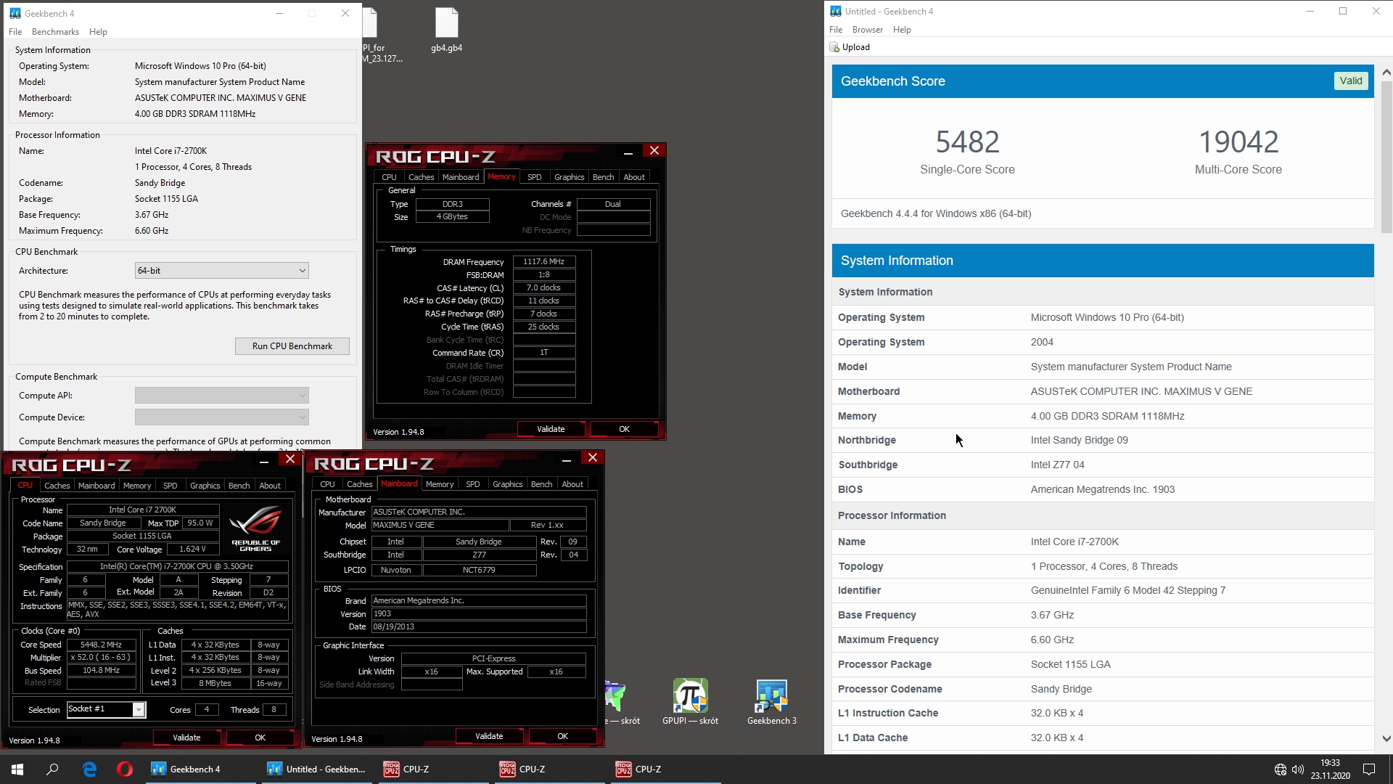Click the taskbar clock showing 19:33
The height and width of the screenshot is (784, 1393).
[x=1330, y=769]
